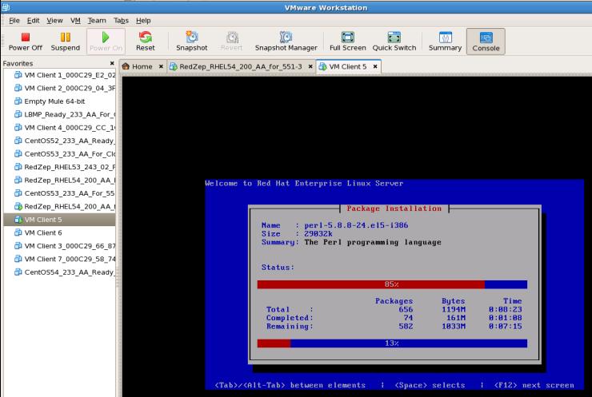Switch to Full Screen mode
This screenshot has width=592, height=397.
pos(348,42)
